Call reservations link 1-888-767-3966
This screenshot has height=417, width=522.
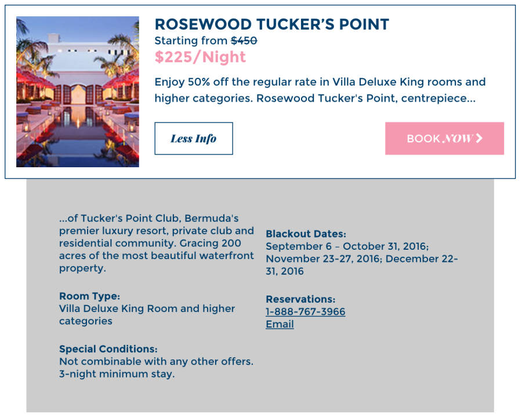point(305,312)
